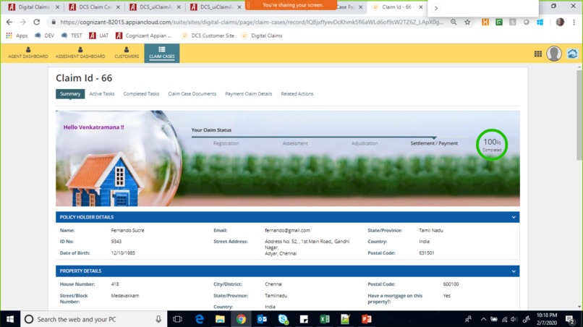Click the user profile avatar in yellow bar

pyautogui.click(x=553, y=54)
